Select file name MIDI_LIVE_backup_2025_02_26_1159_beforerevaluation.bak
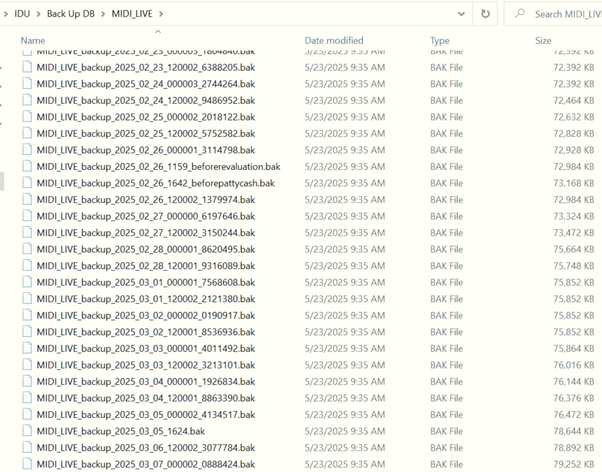This screenshot has height=472, width=602. pyautogui.click(x=159, y=166)
